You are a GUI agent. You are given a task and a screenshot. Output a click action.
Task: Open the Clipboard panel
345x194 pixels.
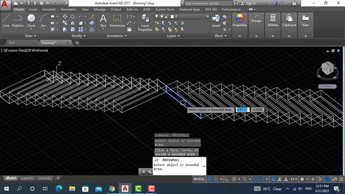click(x=289, y=20)
